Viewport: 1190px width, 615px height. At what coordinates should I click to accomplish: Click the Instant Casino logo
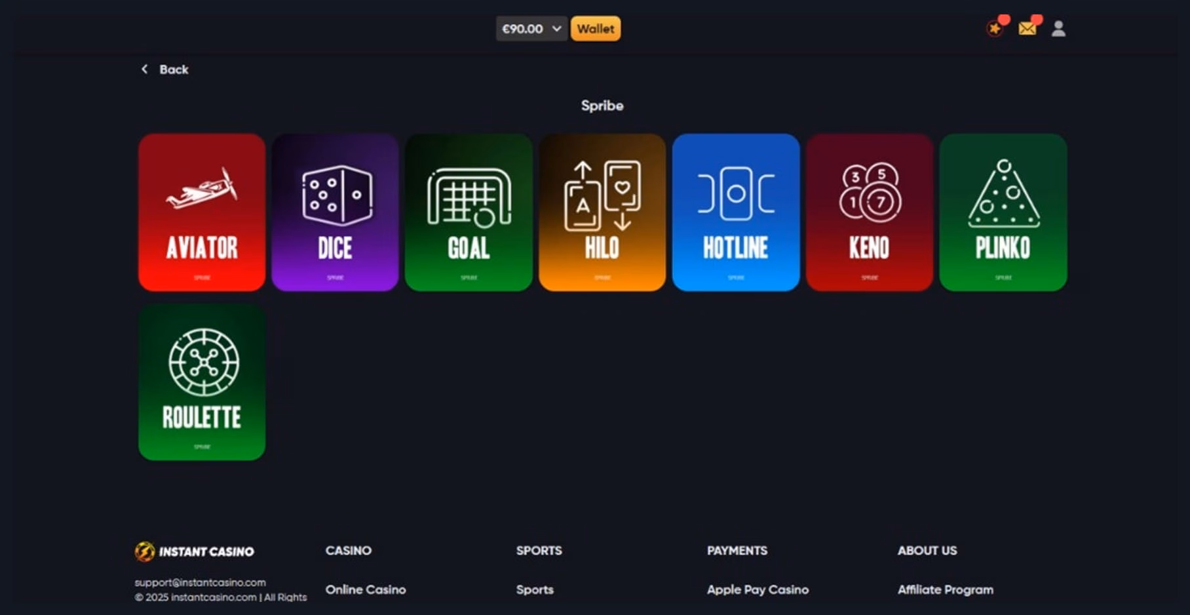[x=195, y=551]
